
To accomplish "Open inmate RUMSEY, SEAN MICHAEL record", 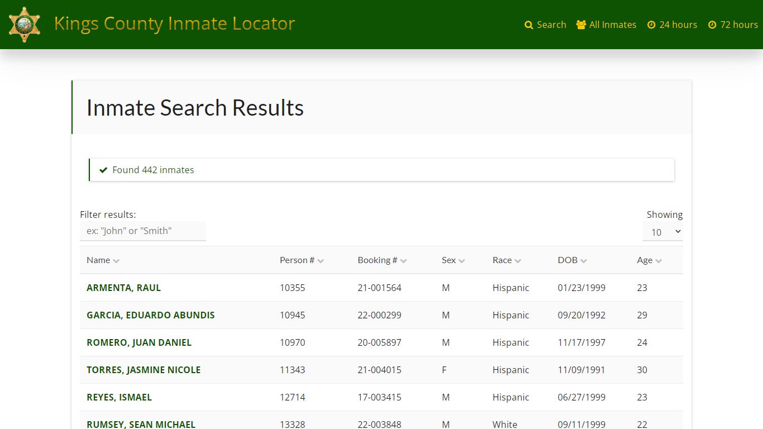I will coord(141,424).
